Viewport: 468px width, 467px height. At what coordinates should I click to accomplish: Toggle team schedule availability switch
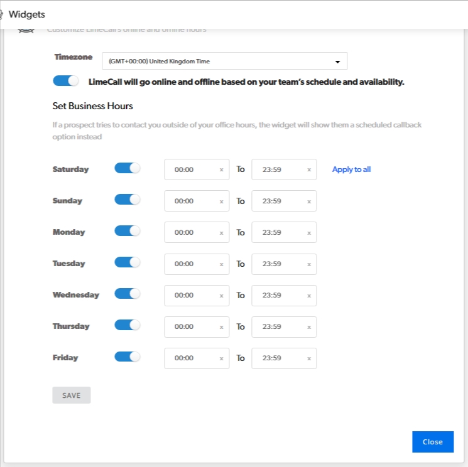67,81
